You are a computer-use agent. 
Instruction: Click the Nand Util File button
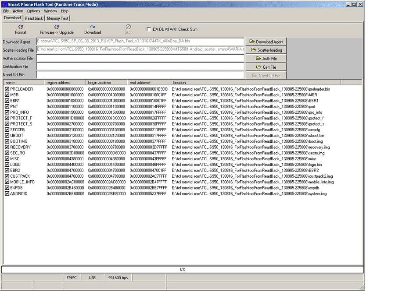click(266, 76)
